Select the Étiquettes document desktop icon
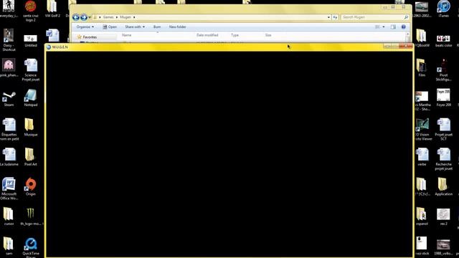Image resolution: width=459 pixels, height=258 pixels. point(9,129)
